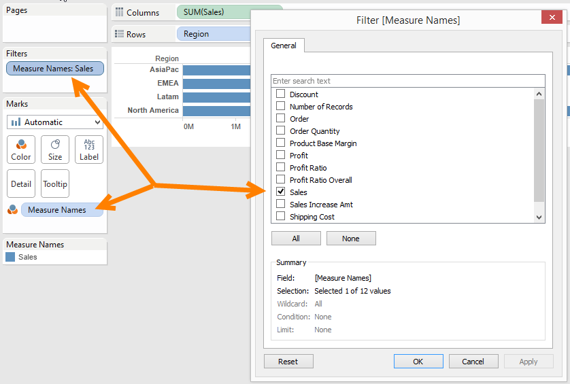Check the Discount checkbox

280,94
